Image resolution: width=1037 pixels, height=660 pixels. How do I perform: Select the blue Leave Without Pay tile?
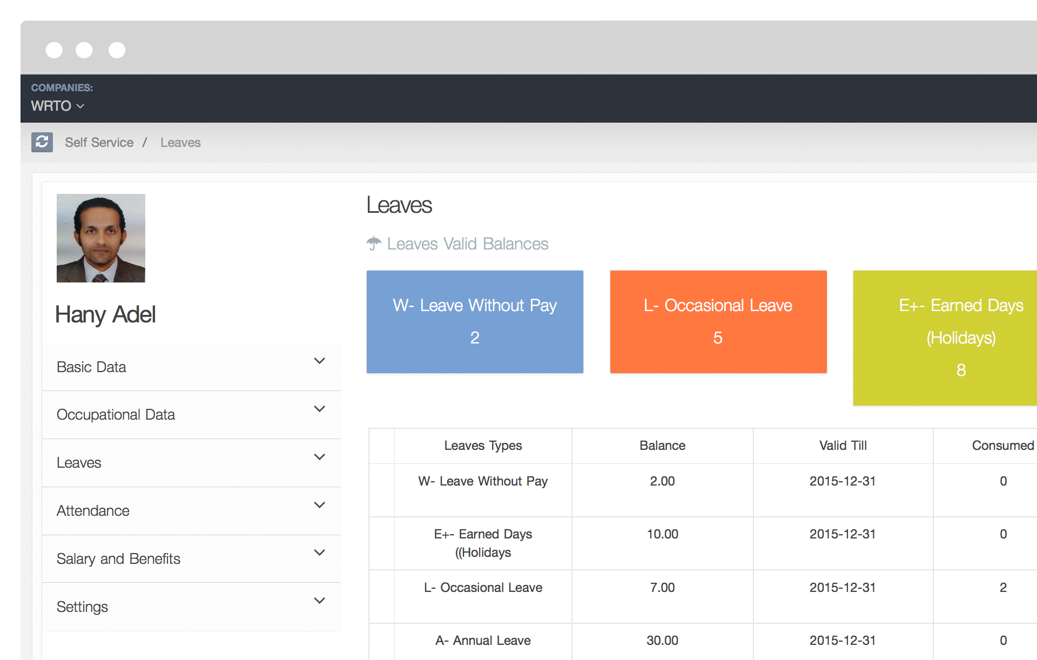(x=475, y=322)
